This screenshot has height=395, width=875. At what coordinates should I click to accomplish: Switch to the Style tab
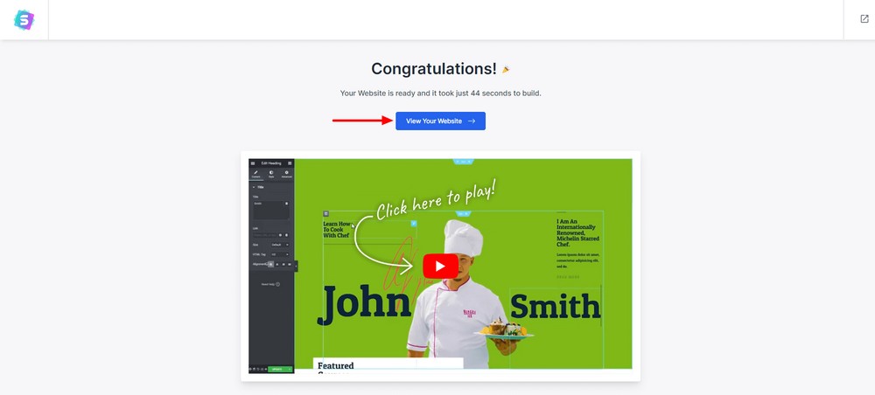(271, 174)
